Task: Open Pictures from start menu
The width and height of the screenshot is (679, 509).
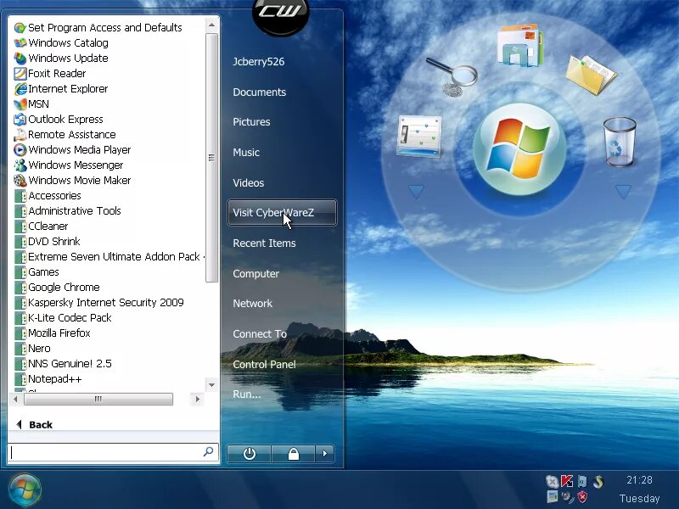Action: coord(251,122)
